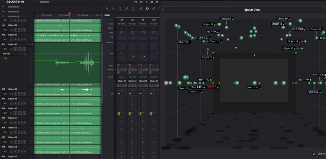The width and height of the screenshot is (326, 159).
Task: Open the EQ display for channel A7
Action: click(122, 38)
